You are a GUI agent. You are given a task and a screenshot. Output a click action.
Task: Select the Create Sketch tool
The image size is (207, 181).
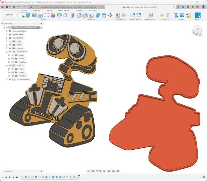pyautogui.click(x=22, y=15)
